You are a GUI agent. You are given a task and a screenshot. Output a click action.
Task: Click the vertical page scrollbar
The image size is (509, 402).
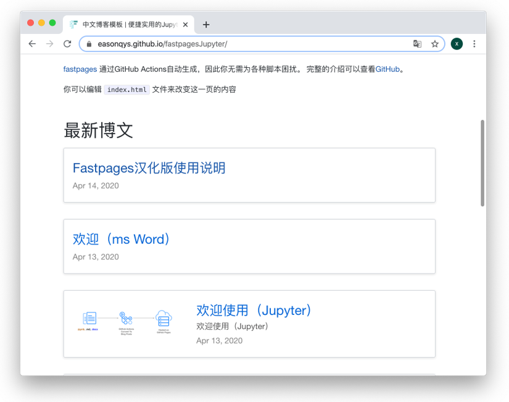pyautogui.click(x=482, y=163)
